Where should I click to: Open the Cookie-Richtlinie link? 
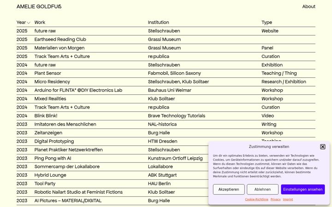point(257,199)
